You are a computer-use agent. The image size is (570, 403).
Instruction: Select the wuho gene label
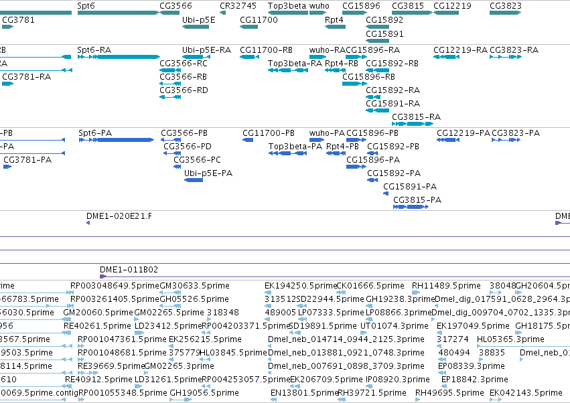coord(319,6)
